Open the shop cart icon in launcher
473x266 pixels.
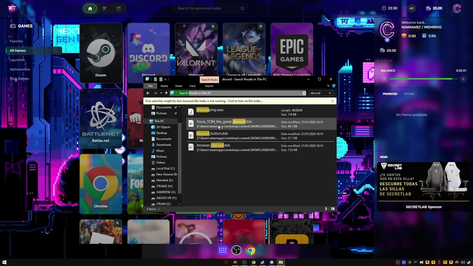[104, 8]
